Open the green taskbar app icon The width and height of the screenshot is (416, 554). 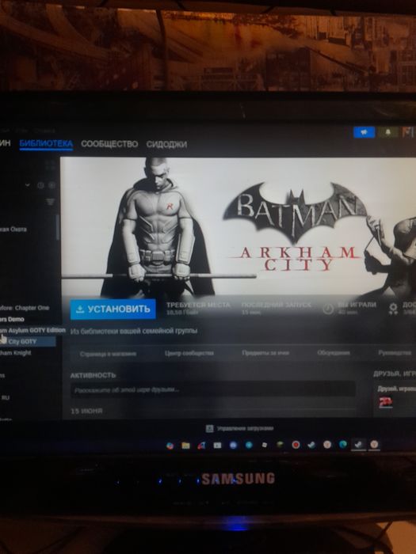pyautogui.click(x=281, y=445)
